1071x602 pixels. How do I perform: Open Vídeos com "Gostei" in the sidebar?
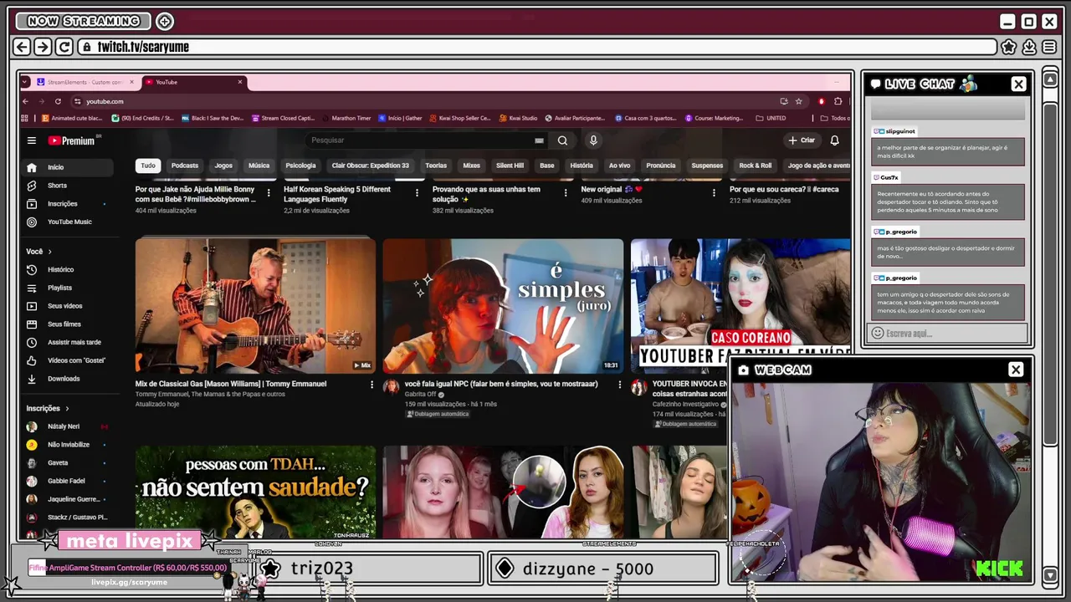point(67,360)
